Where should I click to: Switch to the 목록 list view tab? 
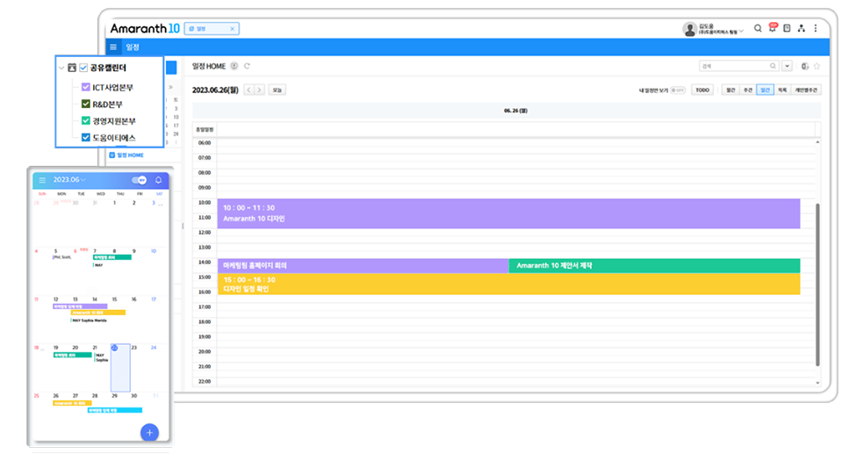click(x=781, y=90)
